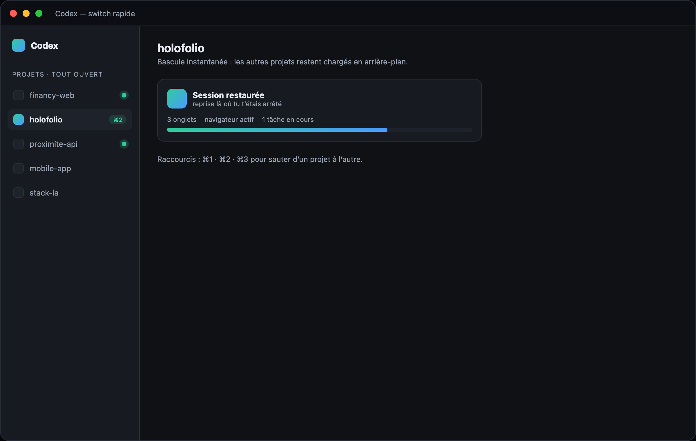Click the "3 onglets" label

182,120
